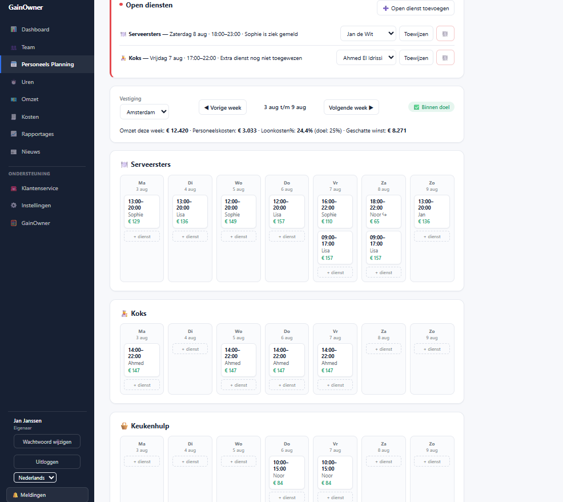Add a dienst for Koks on Tuesday
The image size is (563, 502).
pyautogui.click(x=190, y=349)
